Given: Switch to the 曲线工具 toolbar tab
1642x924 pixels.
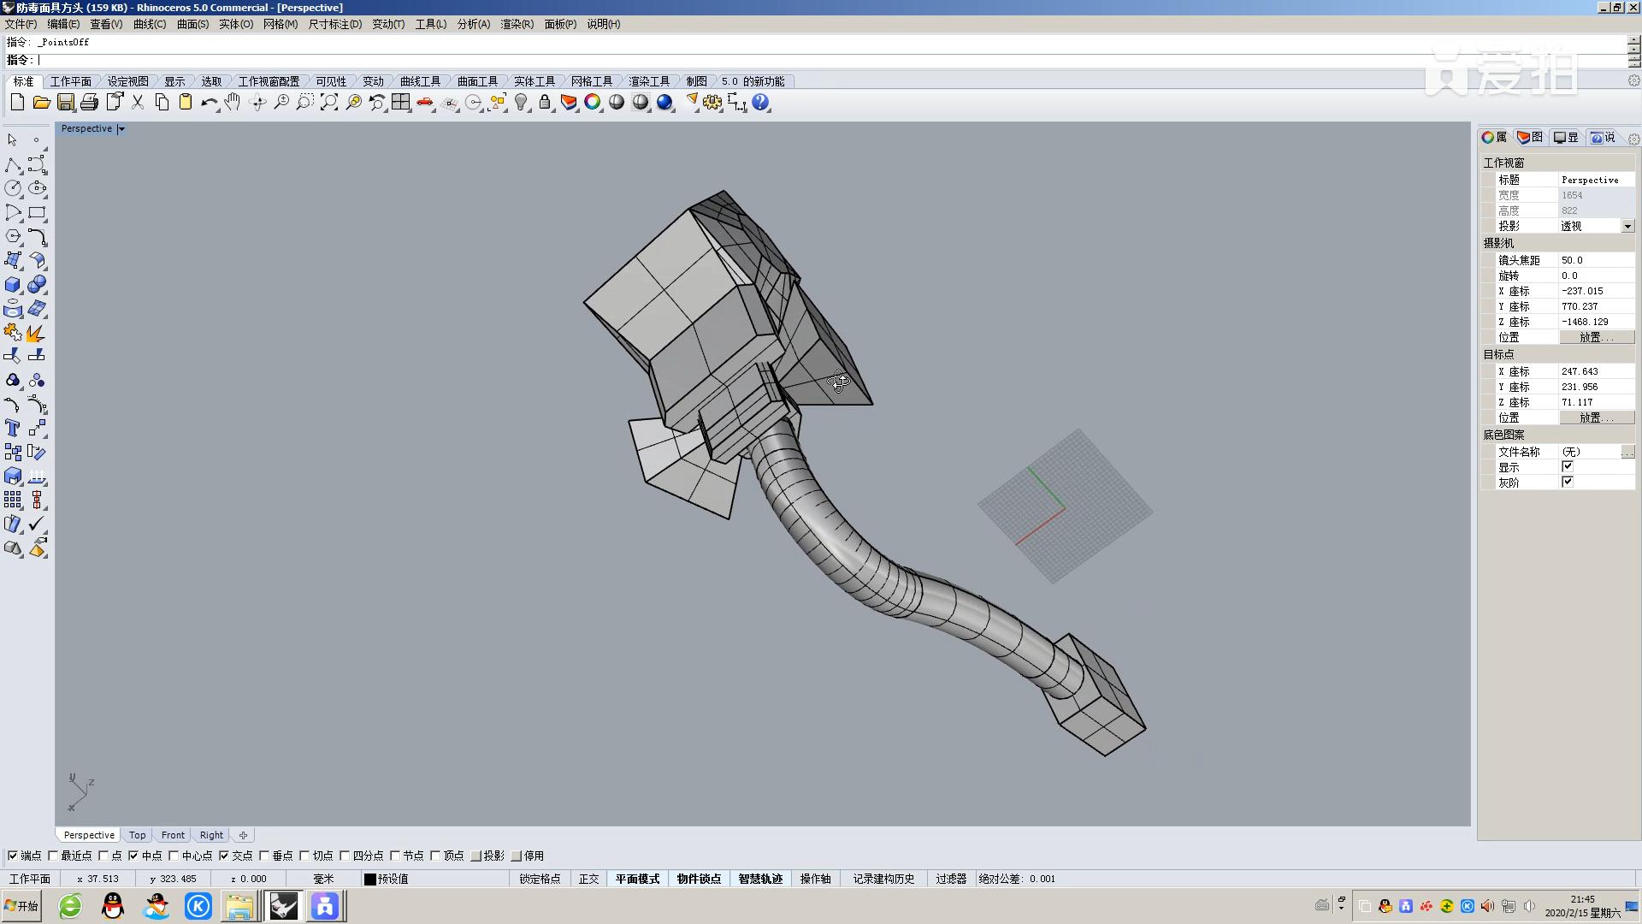Looking at the screenshot, I should pyautogui.click(x=420, y=81).
